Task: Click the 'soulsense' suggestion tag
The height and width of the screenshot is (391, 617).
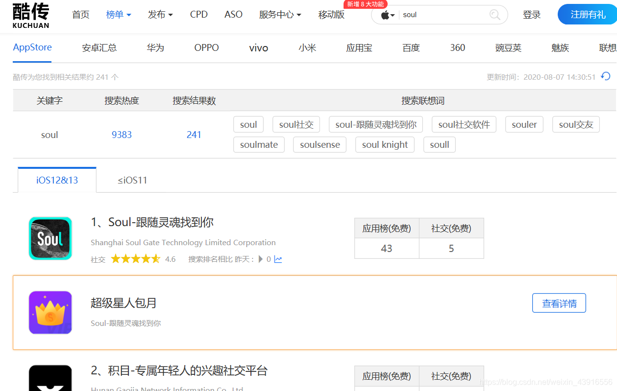Action: tap(320, 144)
